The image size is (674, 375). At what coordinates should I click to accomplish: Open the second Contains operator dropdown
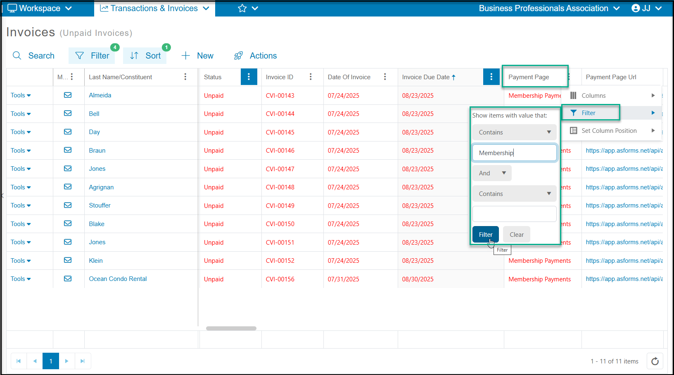point(514,194)
